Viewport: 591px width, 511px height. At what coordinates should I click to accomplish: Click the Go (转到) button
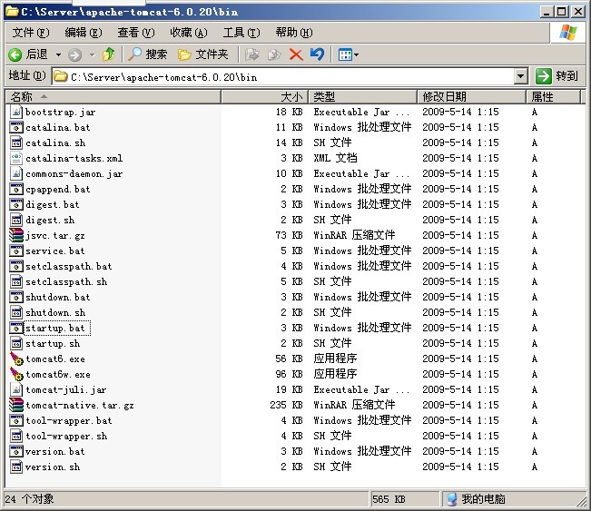(557, 76)
